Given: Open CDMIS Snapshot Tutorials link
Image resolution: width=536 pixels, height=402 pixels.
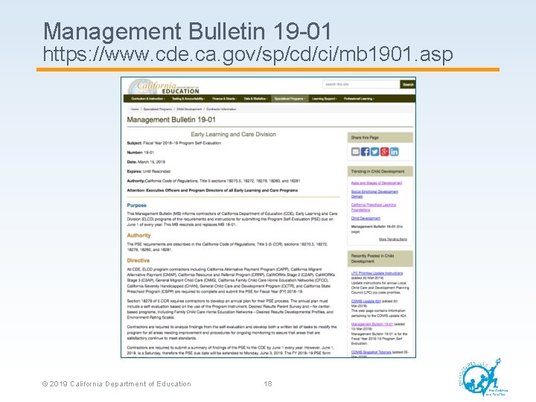Looking at the screenshot, I should point(371,352).
